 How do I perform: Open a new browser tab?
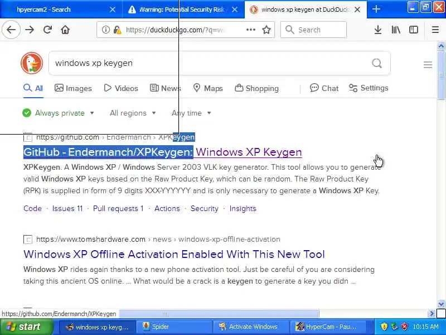pyautogui.click(x=376, y=9)
